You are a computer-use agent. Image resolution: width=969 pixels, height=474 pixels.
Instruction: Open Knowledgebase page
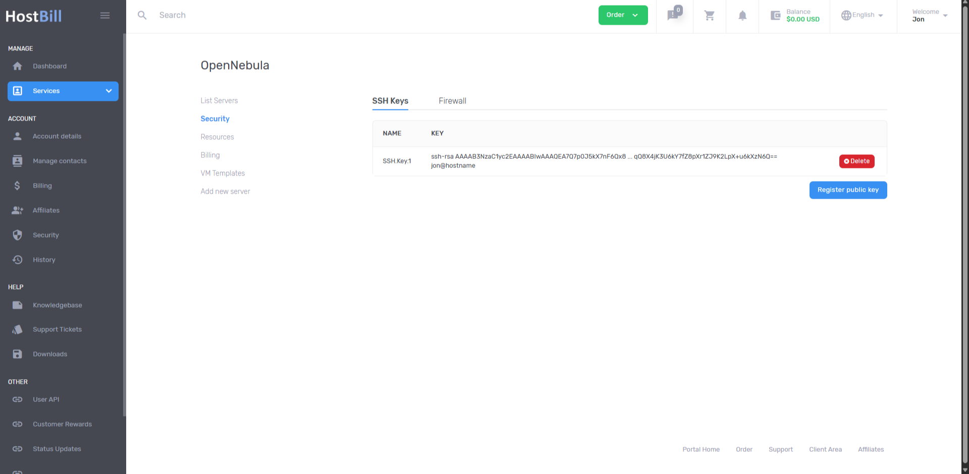point(57,305)
